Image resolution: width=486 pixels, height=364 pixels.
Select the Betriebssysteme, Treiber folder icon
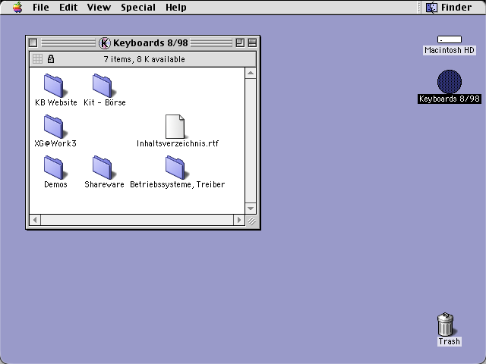pos(176,167)
